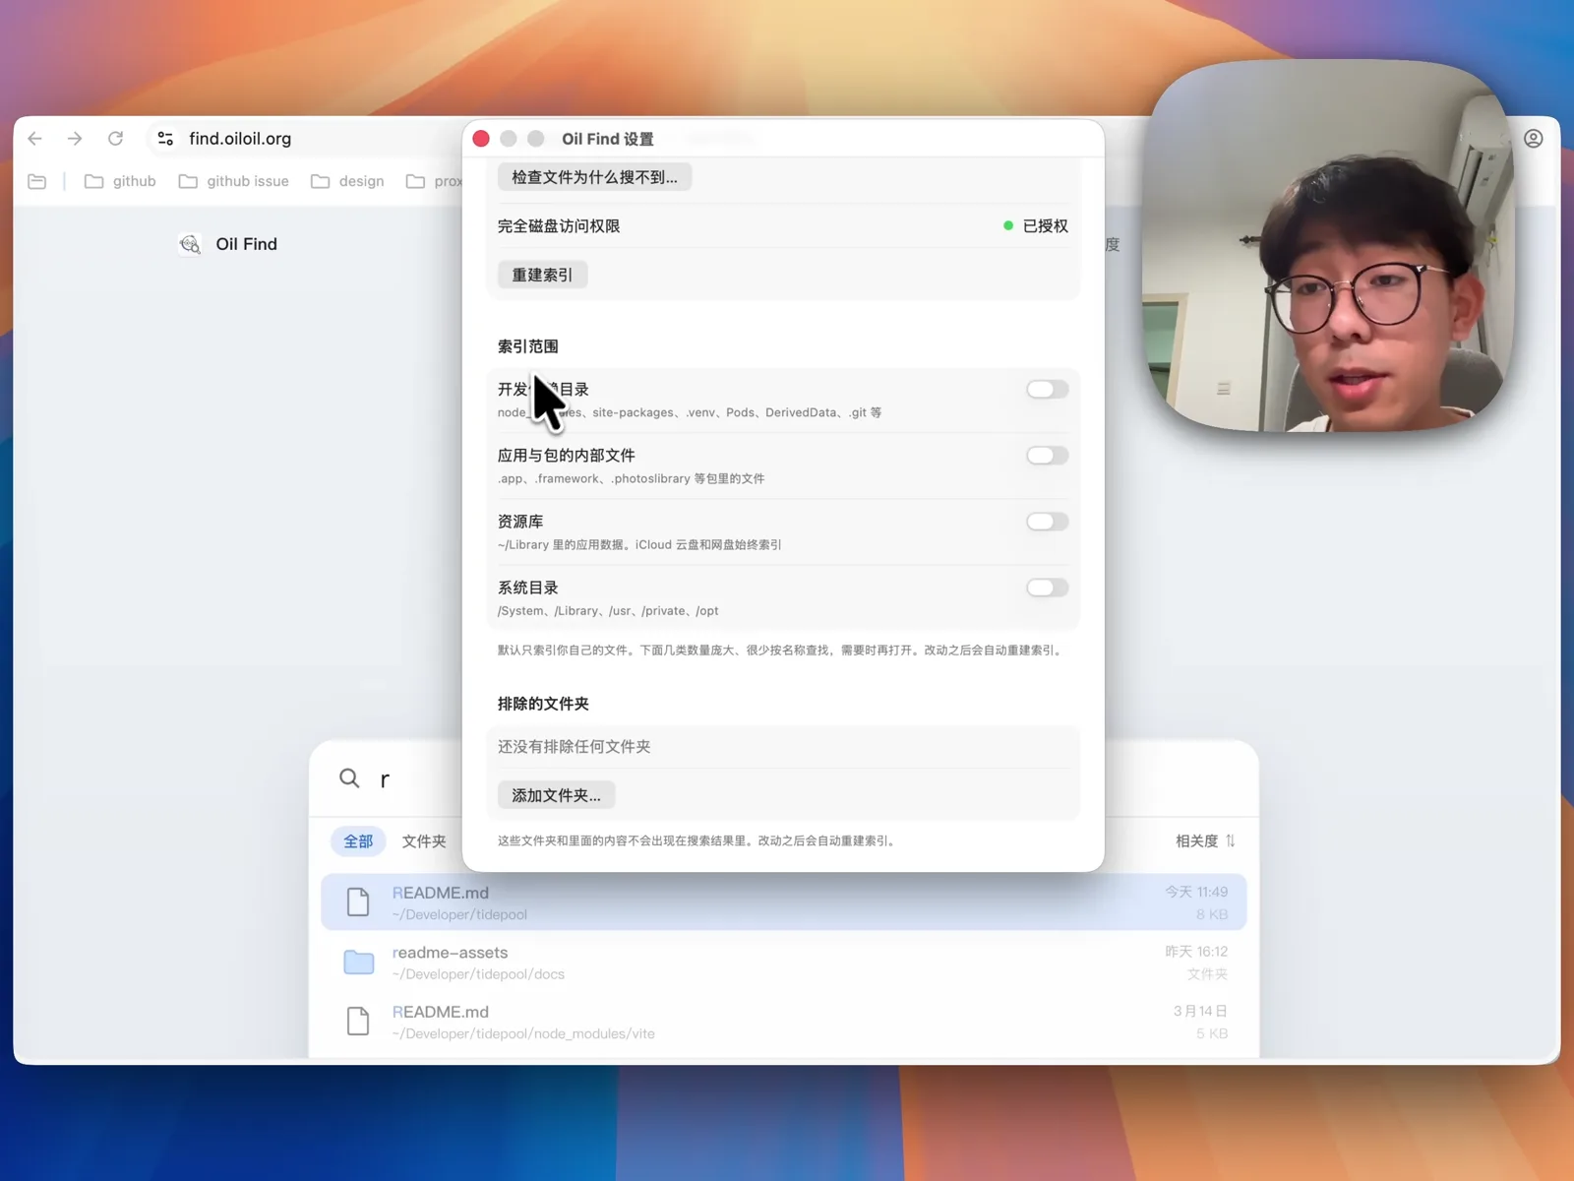Click the 添加文件夹 button
Screen dimensions: 1574x1181
pos(556,795)
